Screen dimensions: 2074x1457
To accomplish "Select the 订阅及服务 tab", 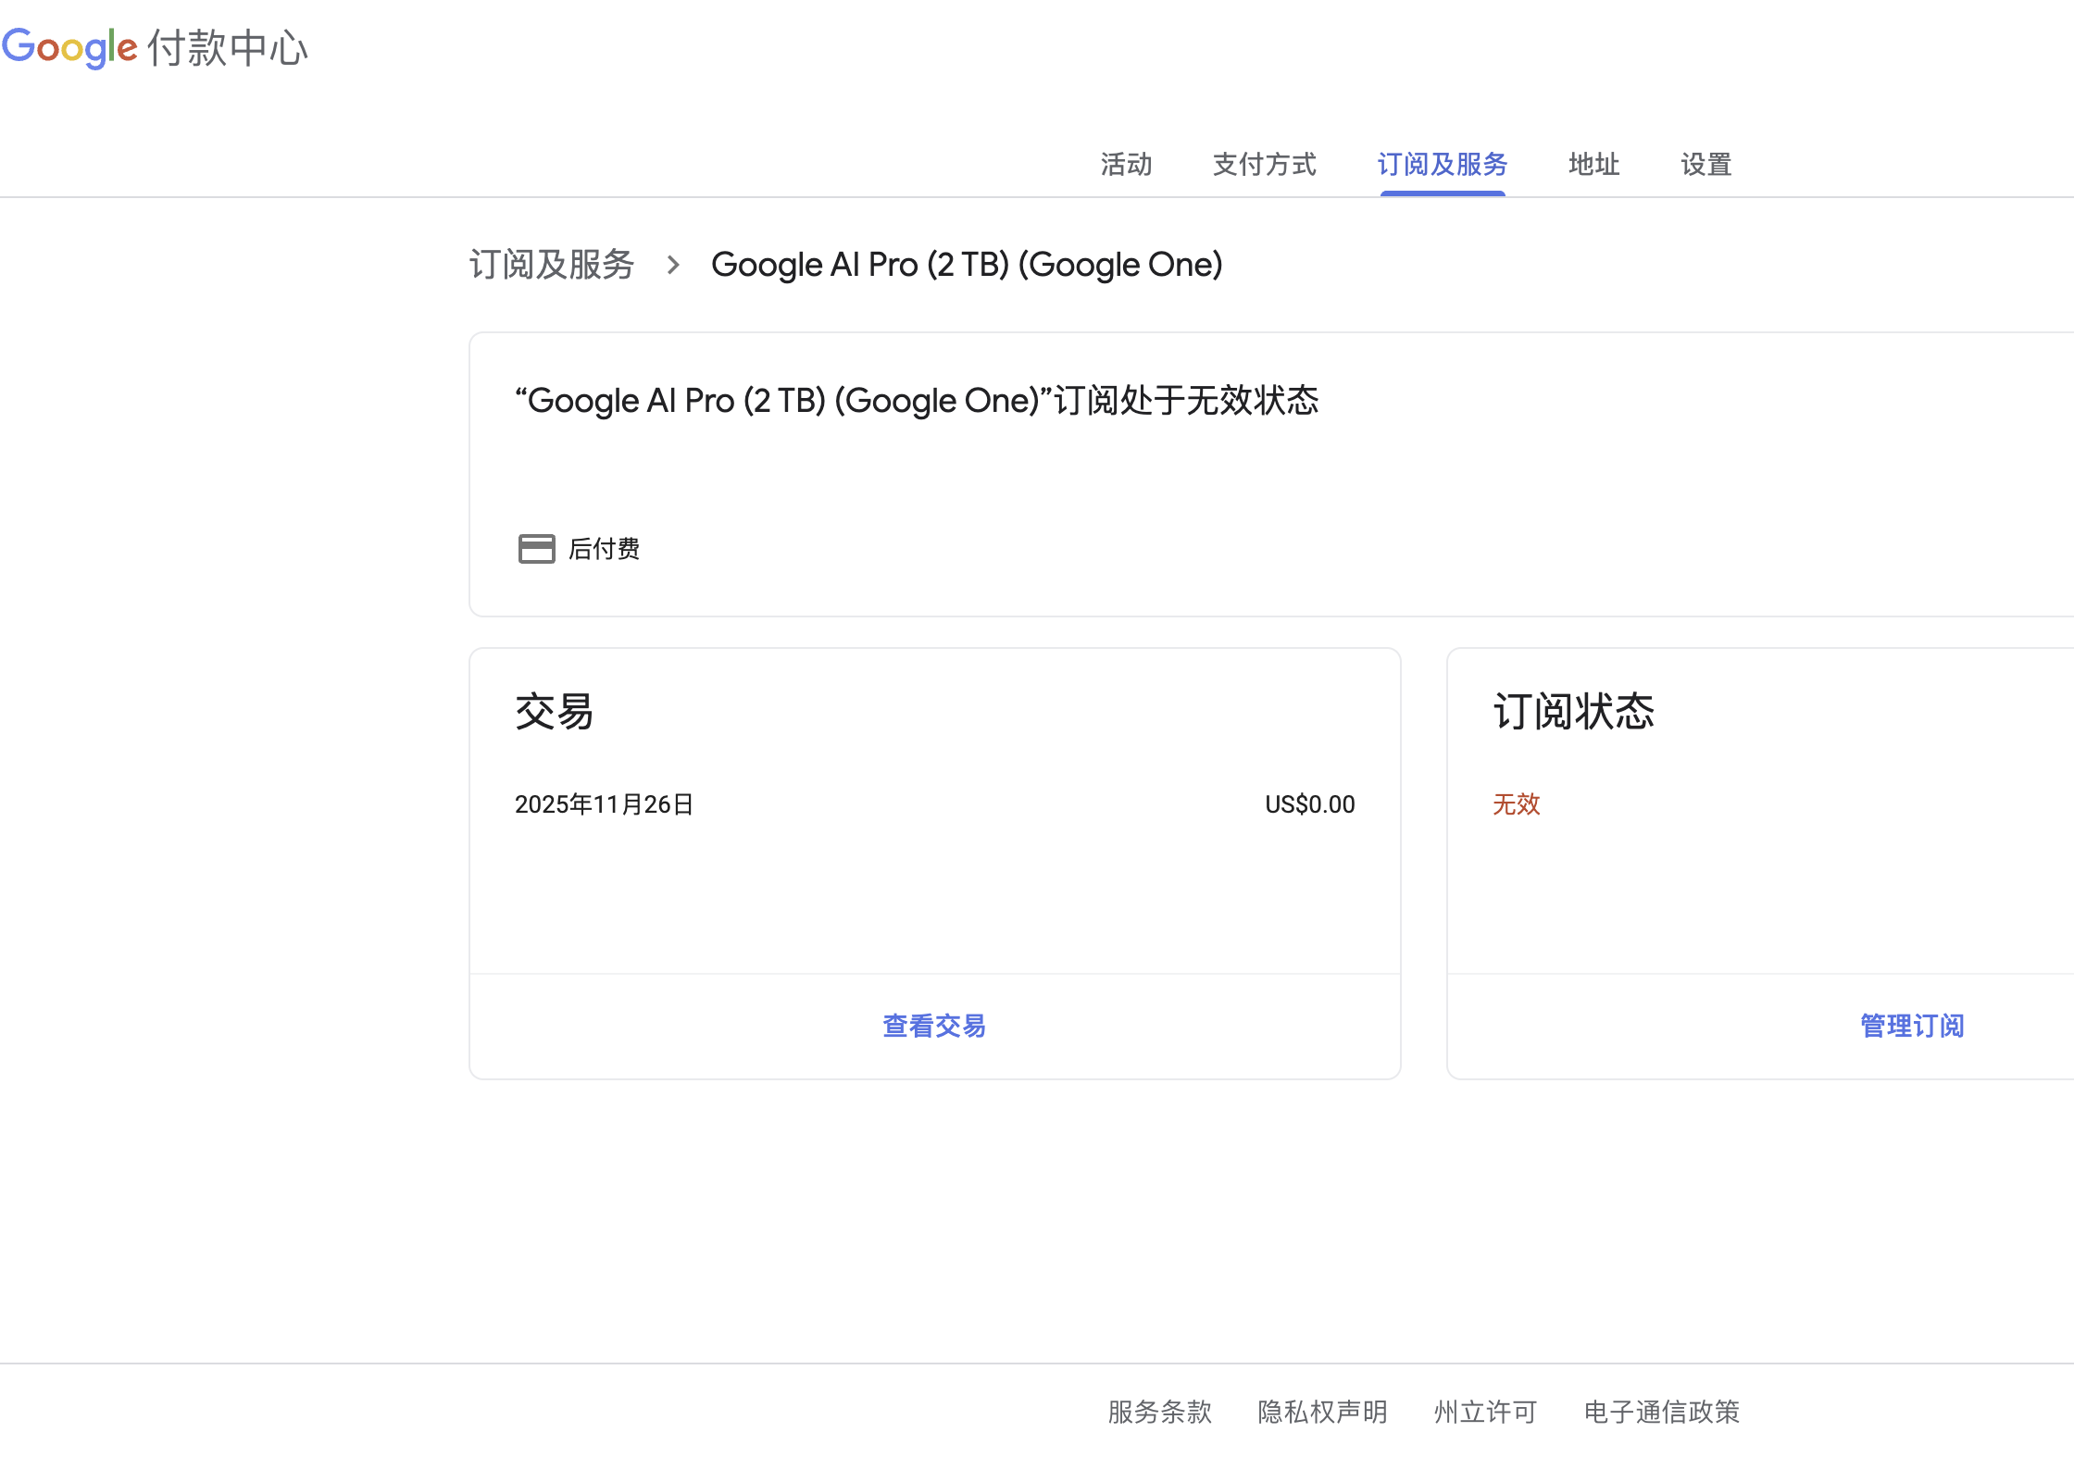I will click(x=1442, y=165).
